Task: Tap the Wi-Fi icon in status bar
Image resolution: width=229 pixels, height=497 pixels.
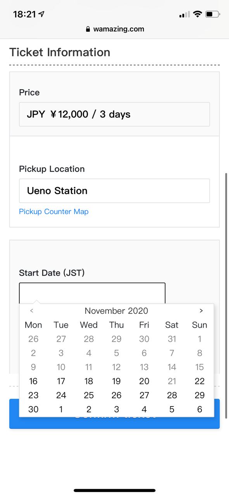Action: pyautogui.click(x=197, y=14)
